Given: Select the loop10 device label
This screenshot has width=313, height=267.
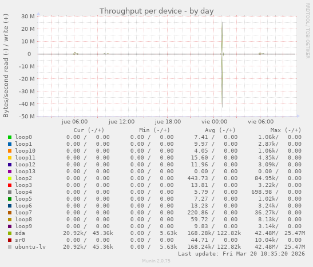Looking at the screenshot, I should (x=25, y=151).
